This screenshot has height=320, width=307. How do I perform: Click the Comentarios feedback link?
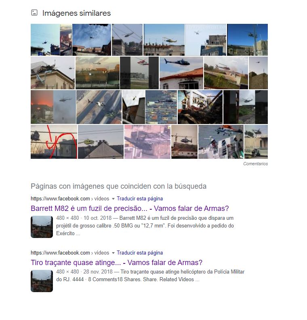click(x=255, y=164)
